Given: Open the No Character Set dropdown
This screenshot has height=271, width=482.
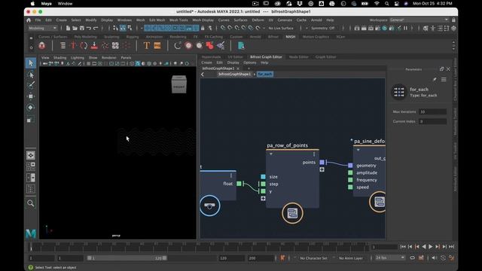Looking at the screenshot, I should 313,258.
